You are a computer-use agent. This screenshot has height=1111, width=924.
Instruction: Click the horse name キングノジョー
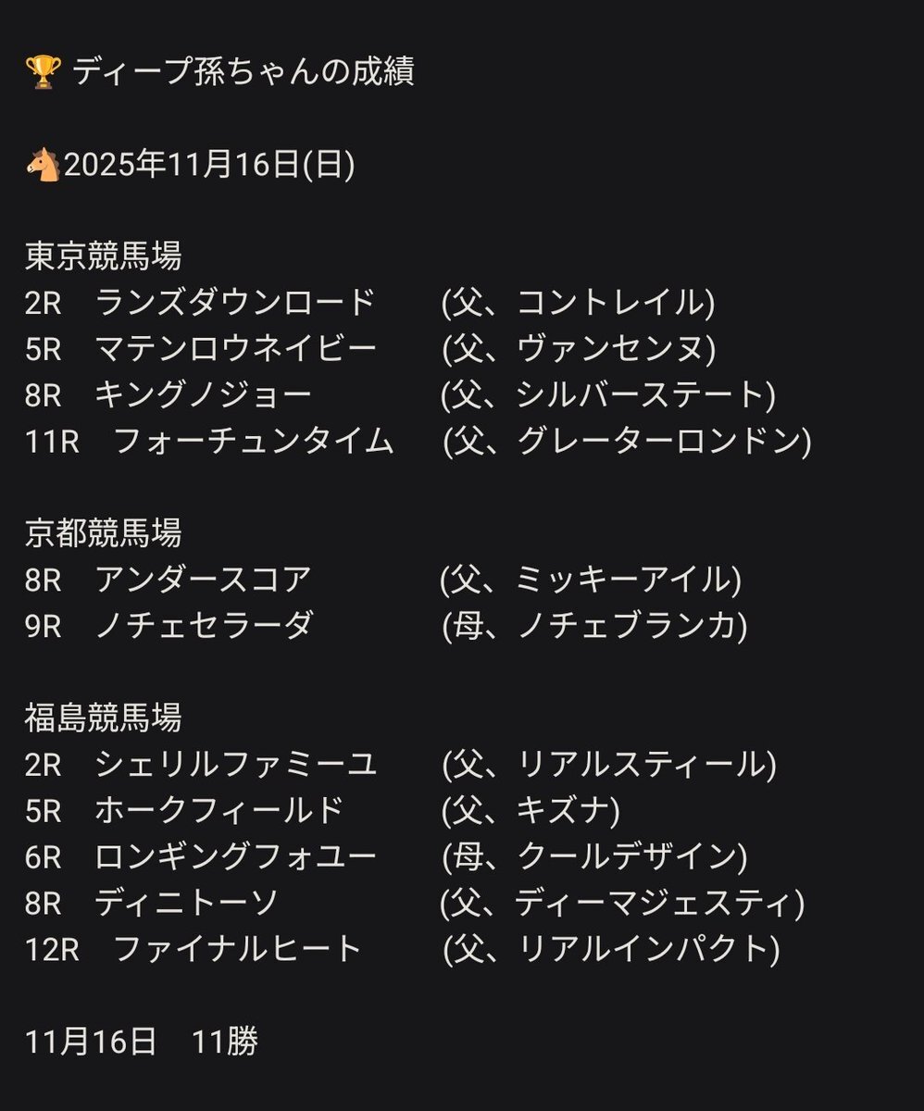click(203, 394)
